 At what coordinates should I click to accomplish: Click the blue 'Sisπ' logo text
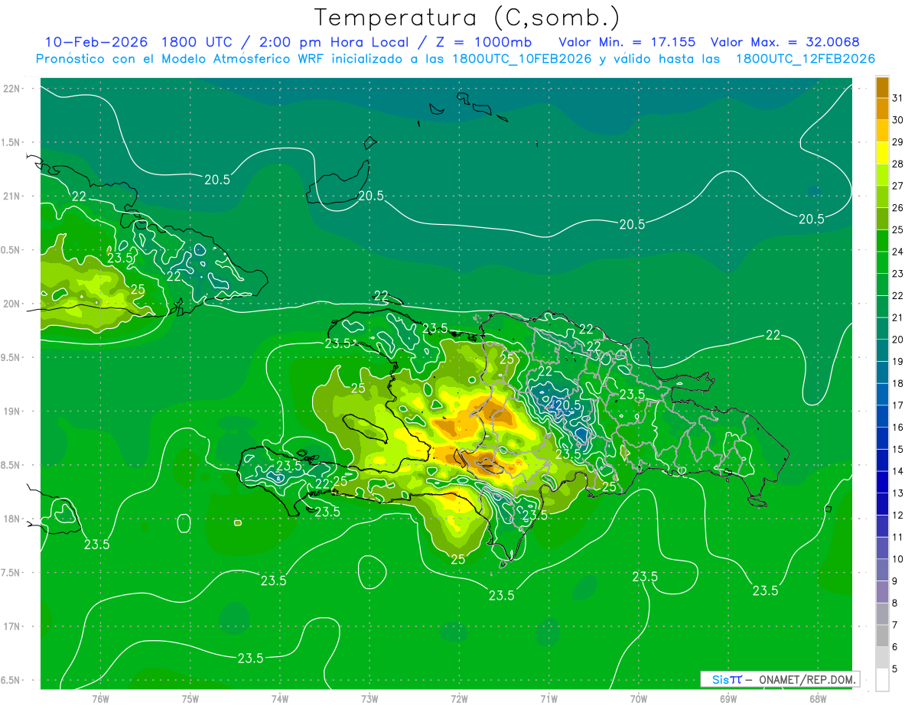(x=727, y=679)
